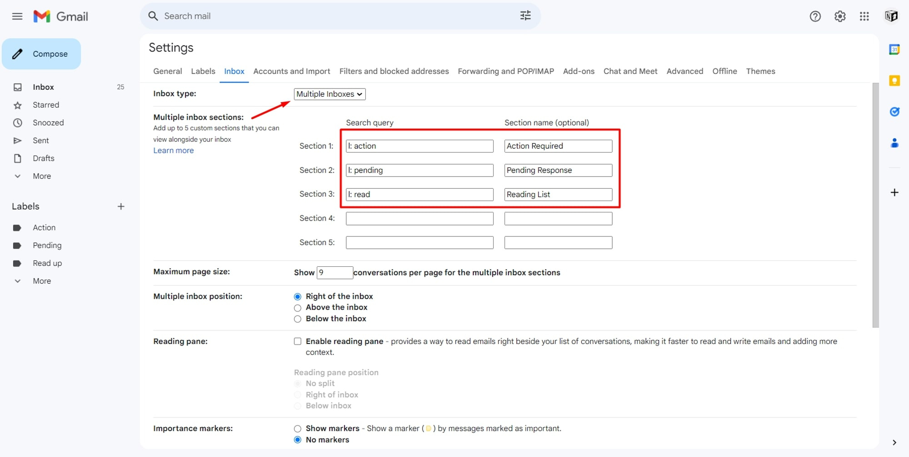Click the Learn more link
The height and width of the screenshot is (457, 909).
173,151
